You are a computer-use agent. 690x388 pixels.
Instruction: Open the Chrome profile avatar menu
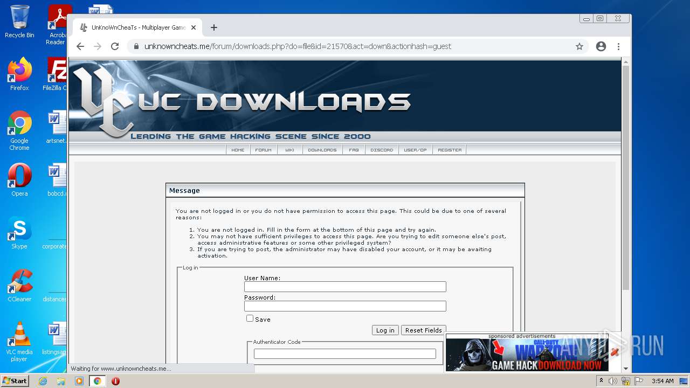click(x=601, y=46)
